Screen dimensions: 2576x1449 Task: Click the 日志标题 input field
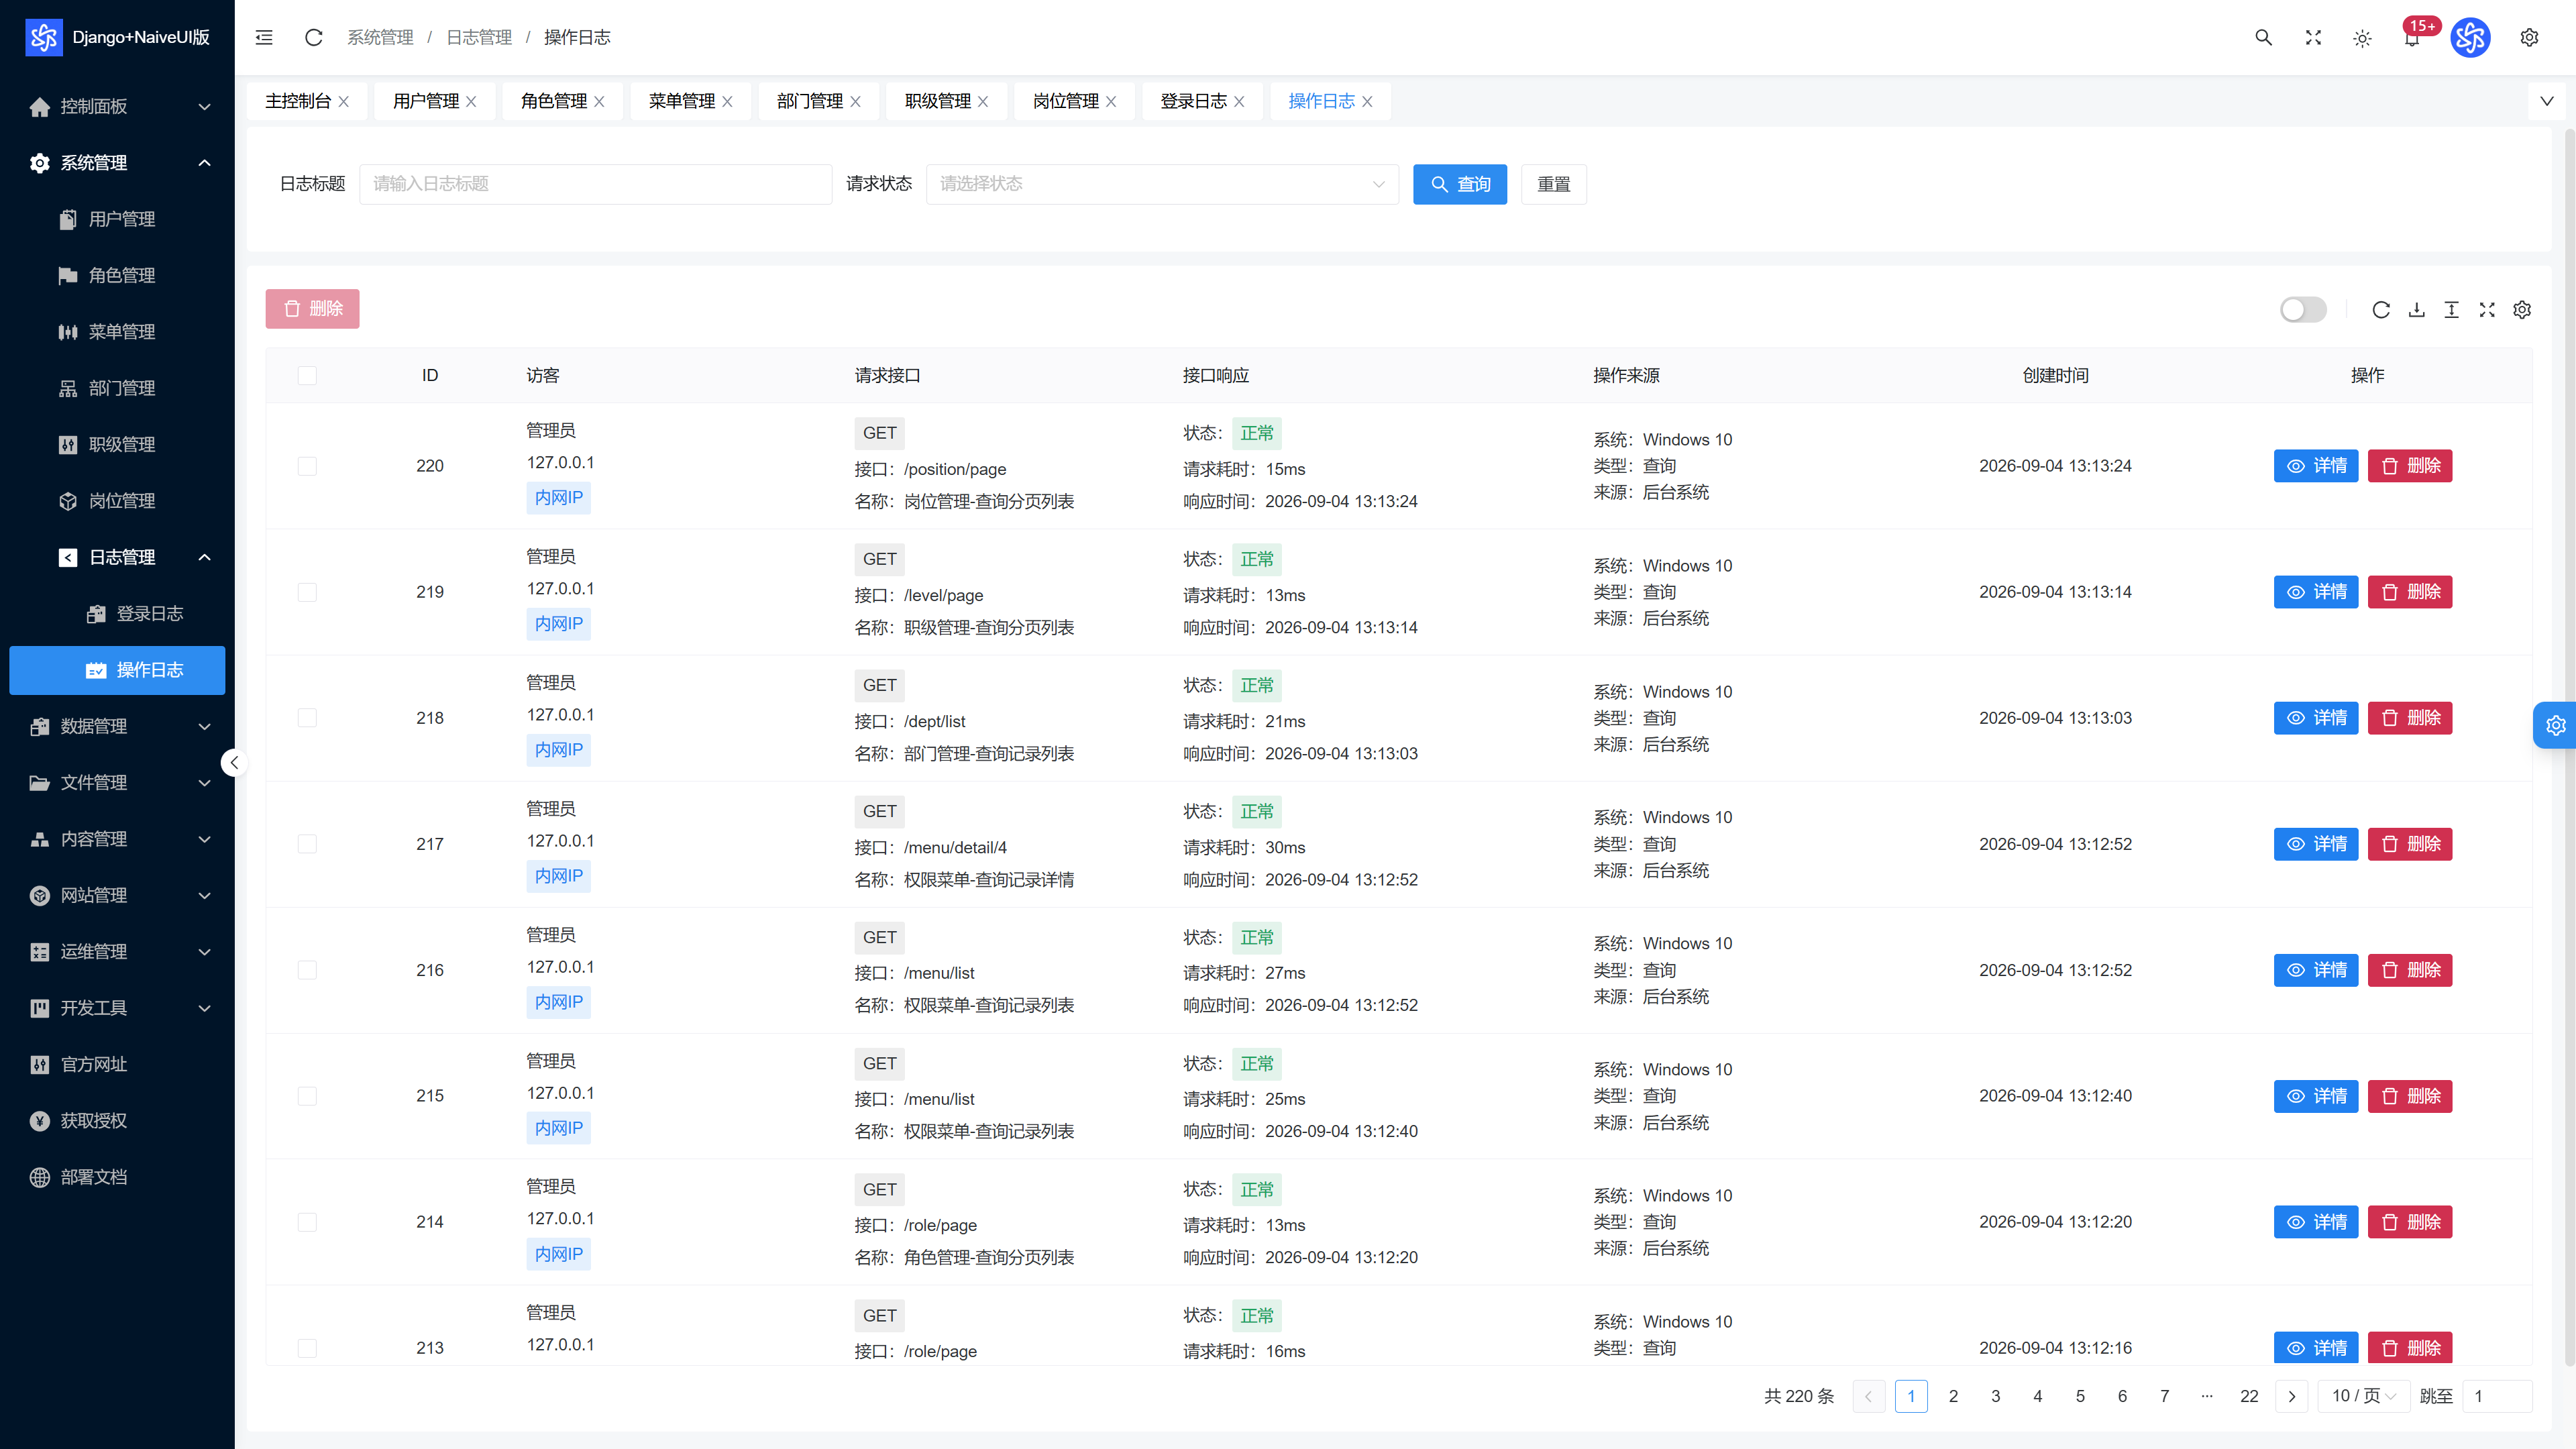[595, 184]
